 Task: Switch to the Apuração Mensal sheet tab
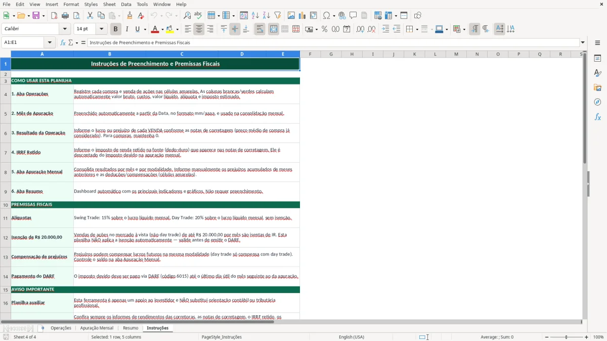click(x=97, y=328)
